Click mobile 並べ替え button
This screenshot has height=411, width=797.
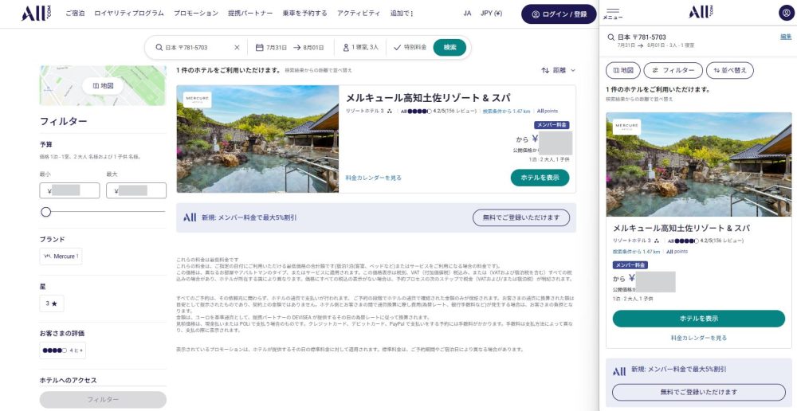pyautogui.click(x=730, y=71)
